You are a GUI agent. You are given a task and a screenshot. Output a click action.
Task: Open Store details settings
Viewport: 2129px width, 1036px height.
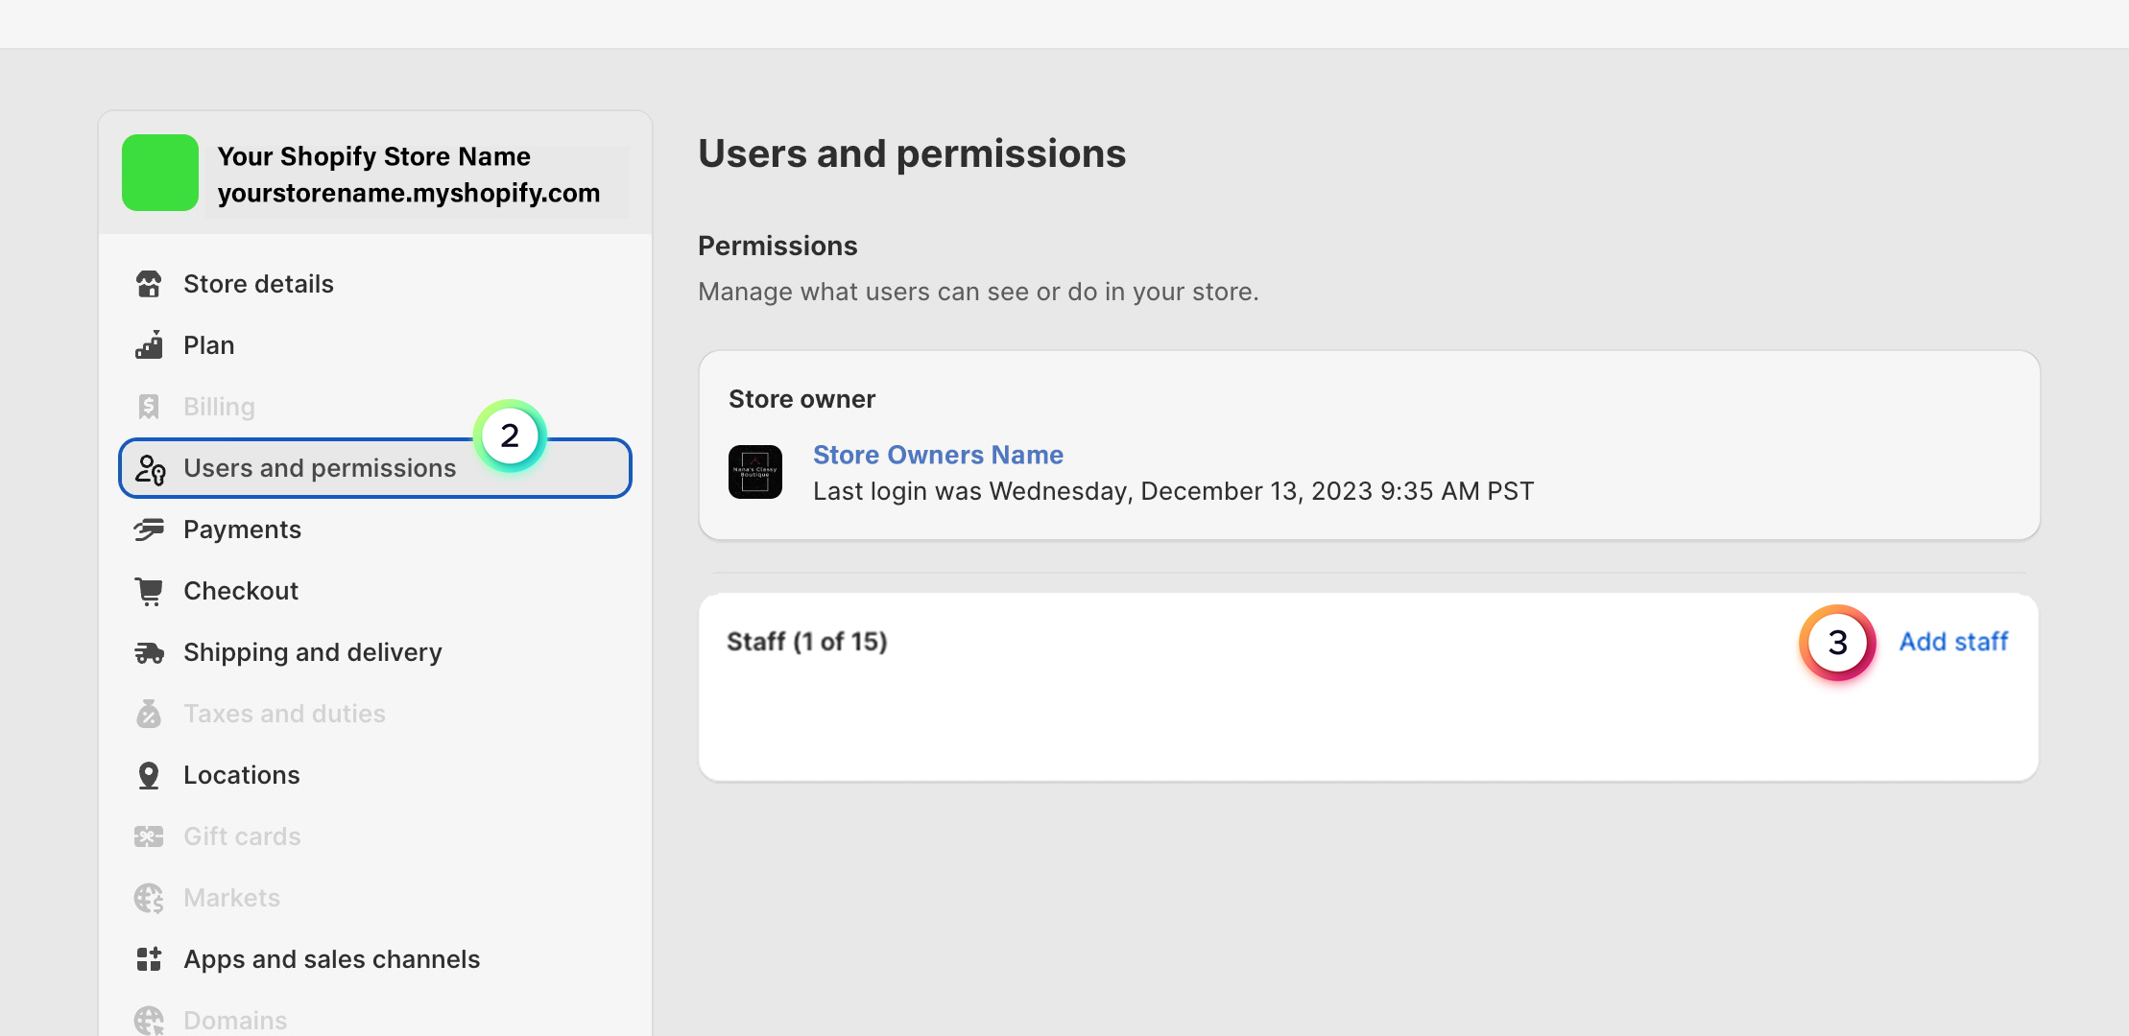point(375,284)
